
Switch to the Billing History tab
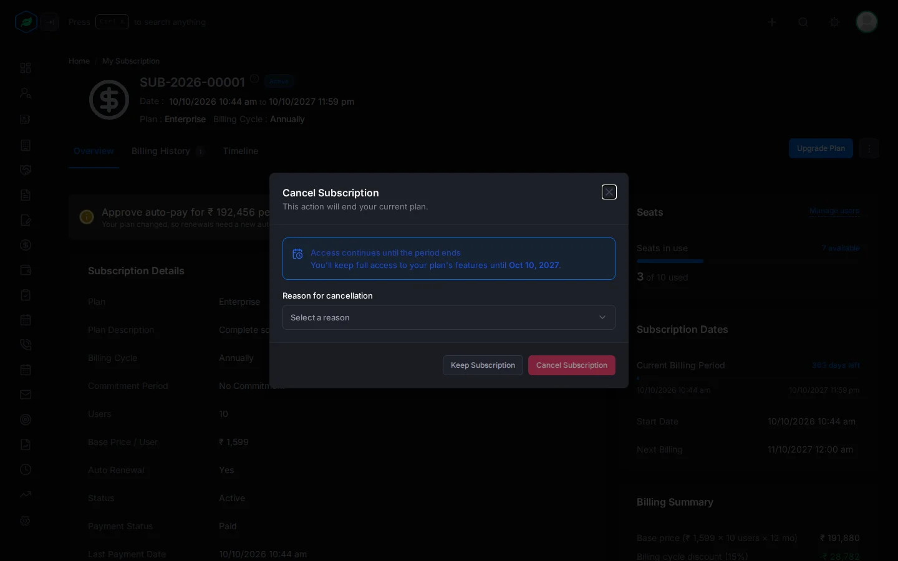pos(168,151)
